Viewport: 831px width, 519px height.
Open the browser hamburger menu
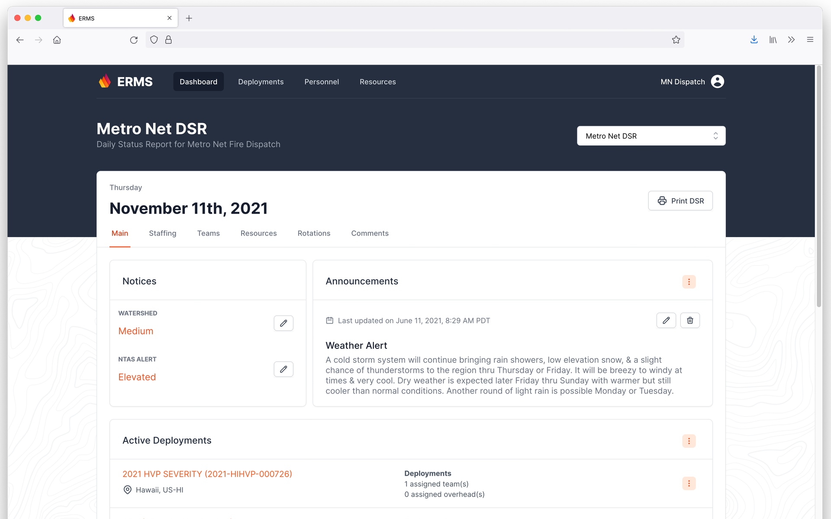pos(810,40)
